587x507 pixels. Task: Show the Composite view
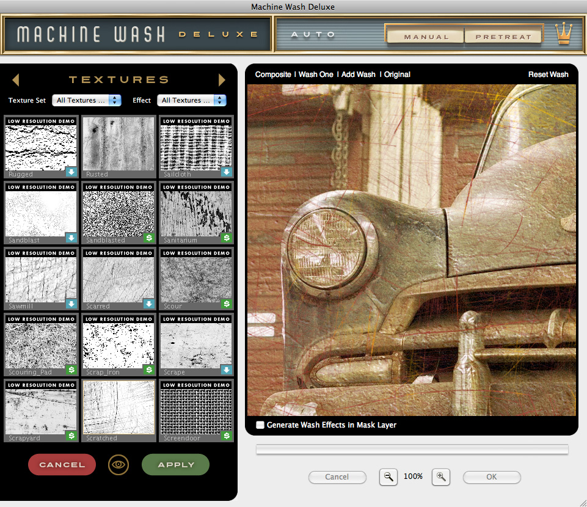tap(273, 75)
